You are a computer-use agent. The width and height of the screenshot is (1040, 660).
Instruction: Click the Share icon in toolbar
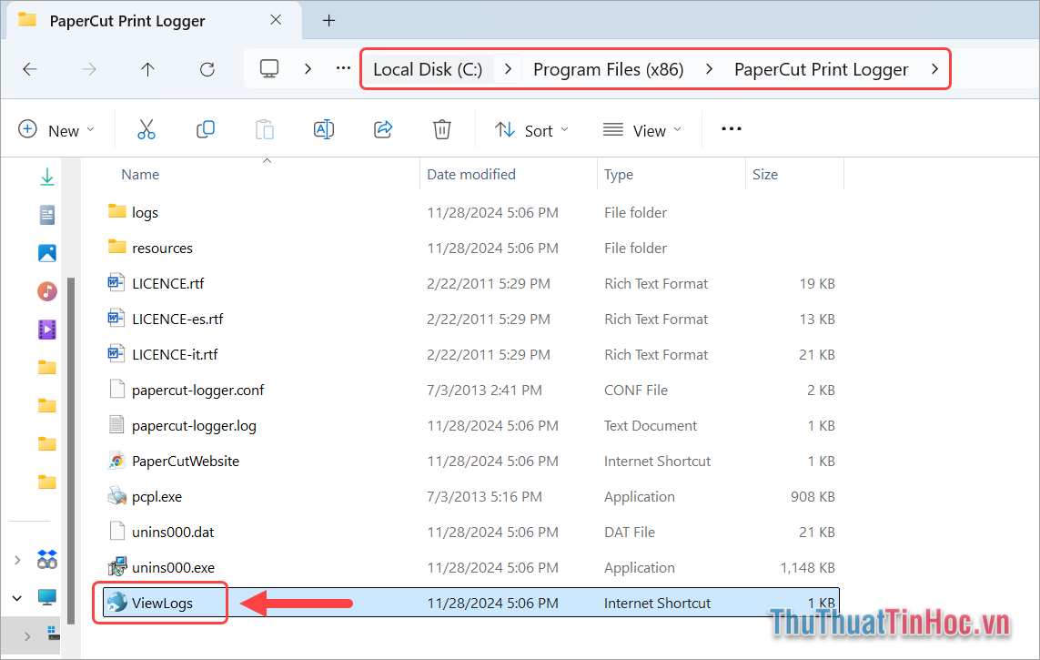click(x=383, y=129)
